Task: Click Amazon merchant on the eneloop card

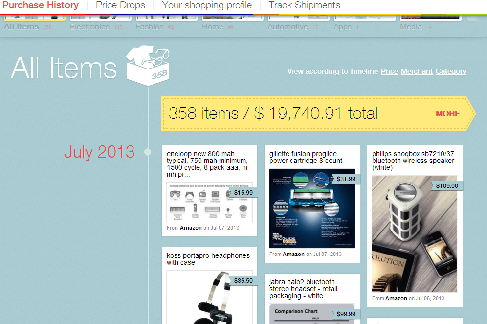Action: tap(191, 228)
